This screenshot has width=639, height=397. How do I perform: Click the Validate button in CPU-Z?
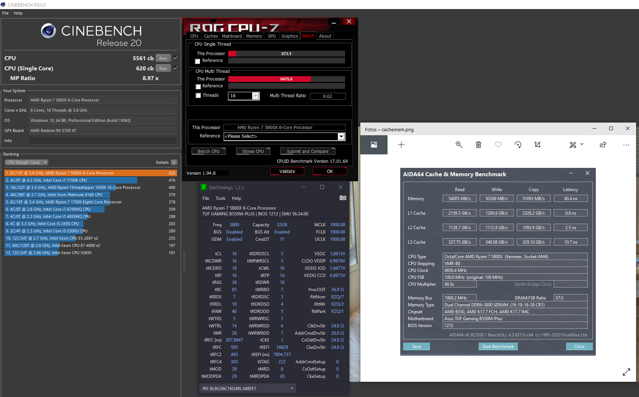(287, 171)
